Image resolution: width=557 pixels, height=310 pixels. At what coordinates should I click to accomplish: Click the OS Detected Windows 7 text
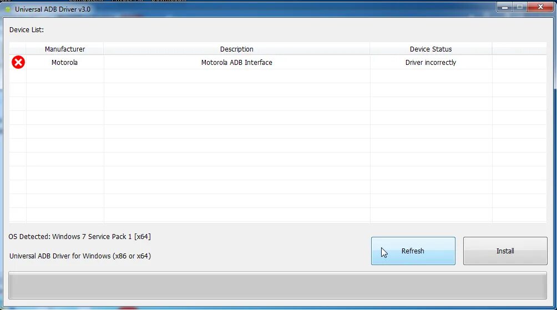click(79, 236)
